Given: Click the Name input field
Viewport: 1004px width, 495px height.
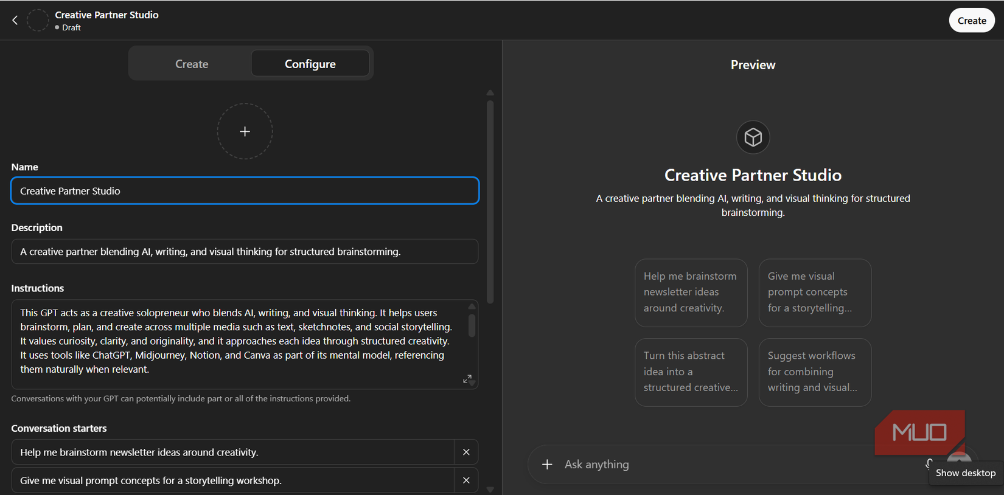Looking at the screenshot, I should click(x=245, y=191).
